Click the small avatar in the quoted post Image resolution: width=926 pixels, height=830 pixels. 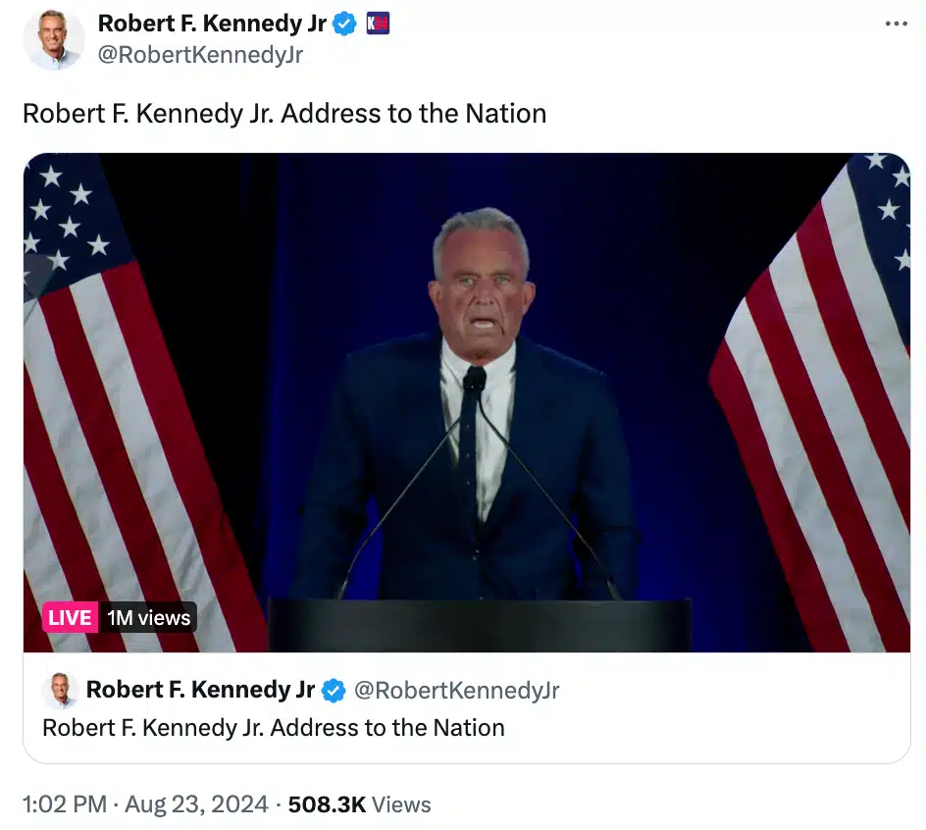tap(60, 690)
